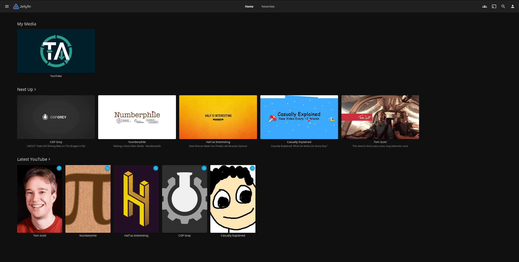Open Half as Interesting poster in Latest YouTube
Viewport: 519px width, 262px height.
click(136, 199)
